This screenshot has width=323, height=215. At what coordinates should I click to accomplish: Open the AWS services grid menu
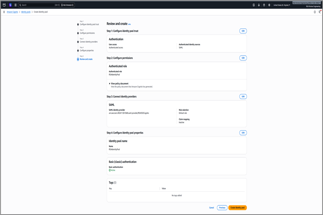coord(15,5)
